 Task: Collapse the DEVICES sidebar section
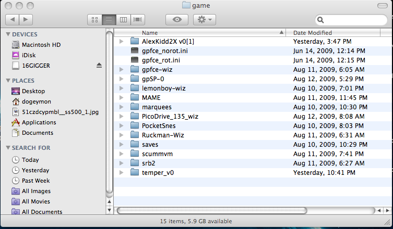pyautogui.click(x=8, y=34)
